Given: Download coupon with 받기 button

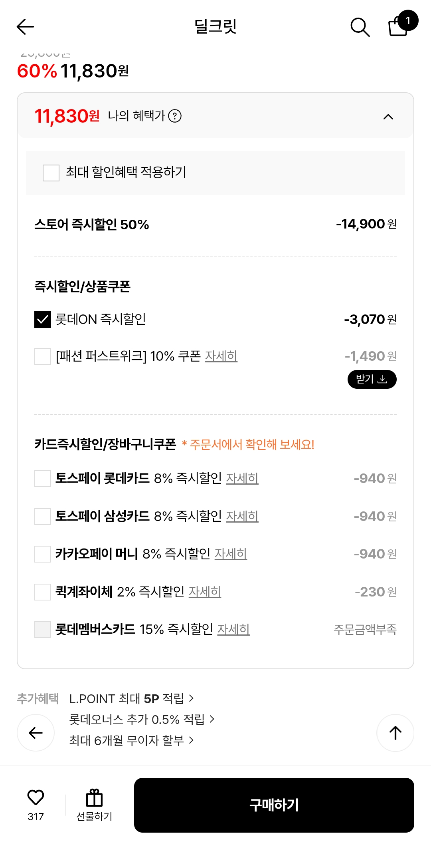Looking at the screenshot, I should coord(372,379).
